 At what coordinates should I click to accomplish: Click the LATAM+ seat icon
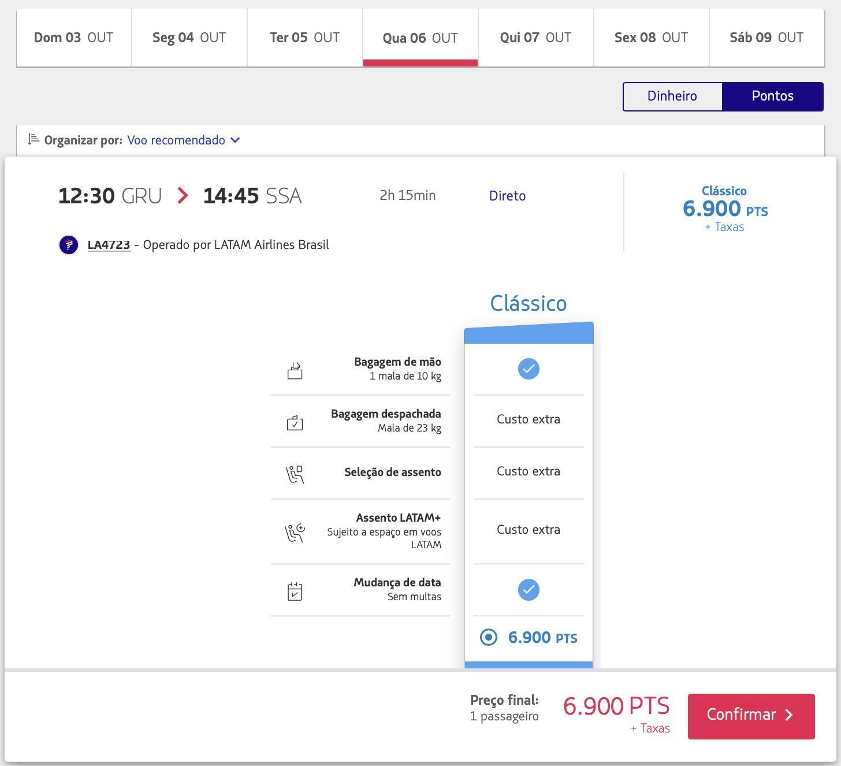click(295, 533)
